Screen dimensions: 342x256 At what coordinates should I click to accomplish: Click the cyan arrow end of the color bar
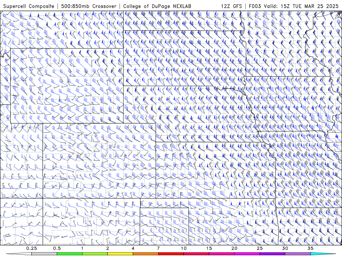tap(324, 254)
